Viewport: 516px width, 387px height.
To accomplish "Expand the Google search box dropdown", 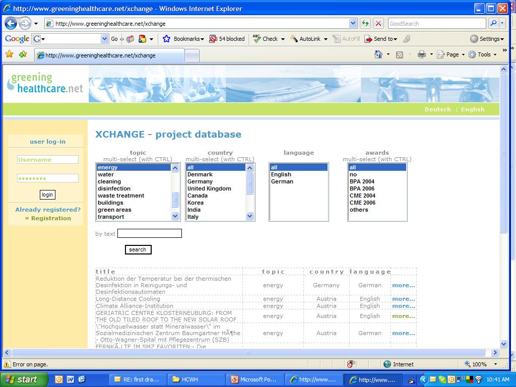I will [x=104, y=39].
